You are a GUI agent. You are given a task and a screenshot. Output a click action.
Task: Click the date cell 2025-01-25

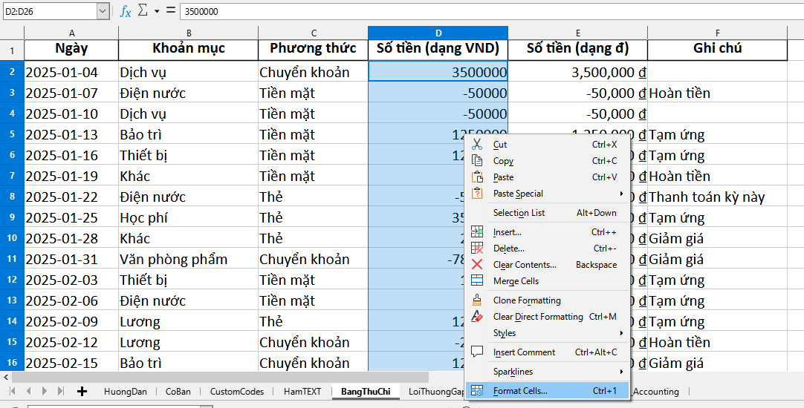pos(71,217)
